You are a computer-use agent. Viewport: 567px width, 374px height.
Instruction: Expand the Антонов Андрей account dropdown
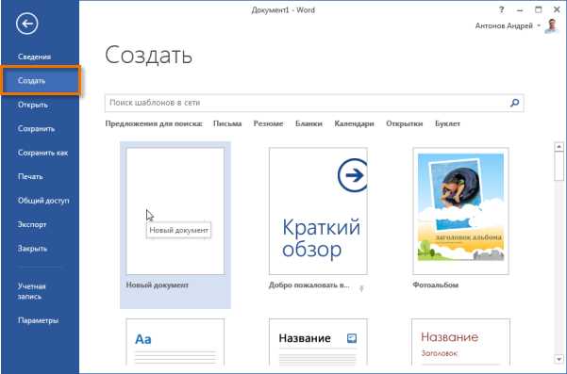click(539, 25)
